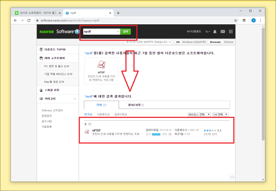Open 운영원칙 link
The height and width of the screenshot is (191, 276).
[47, 116]
